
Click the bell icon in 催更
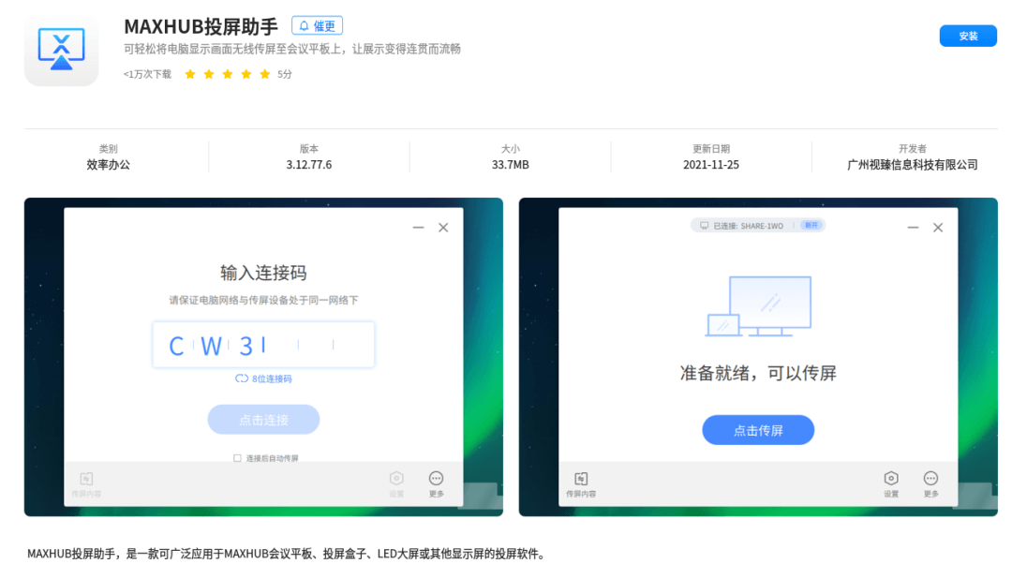coord(304,26)
